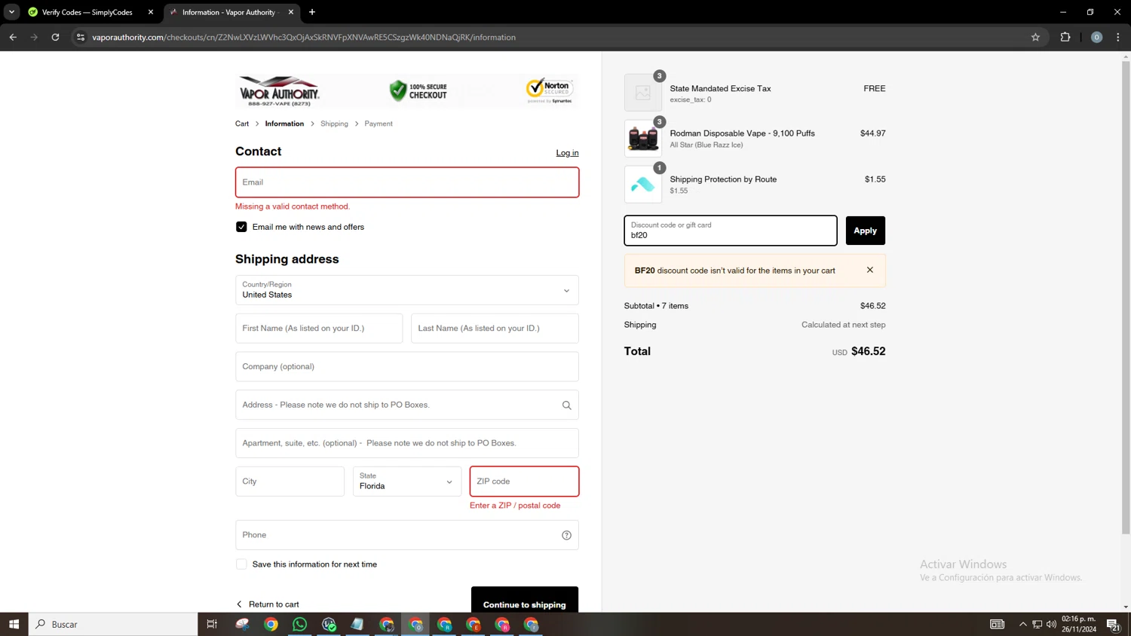Click the First Name field

(319, 329)
